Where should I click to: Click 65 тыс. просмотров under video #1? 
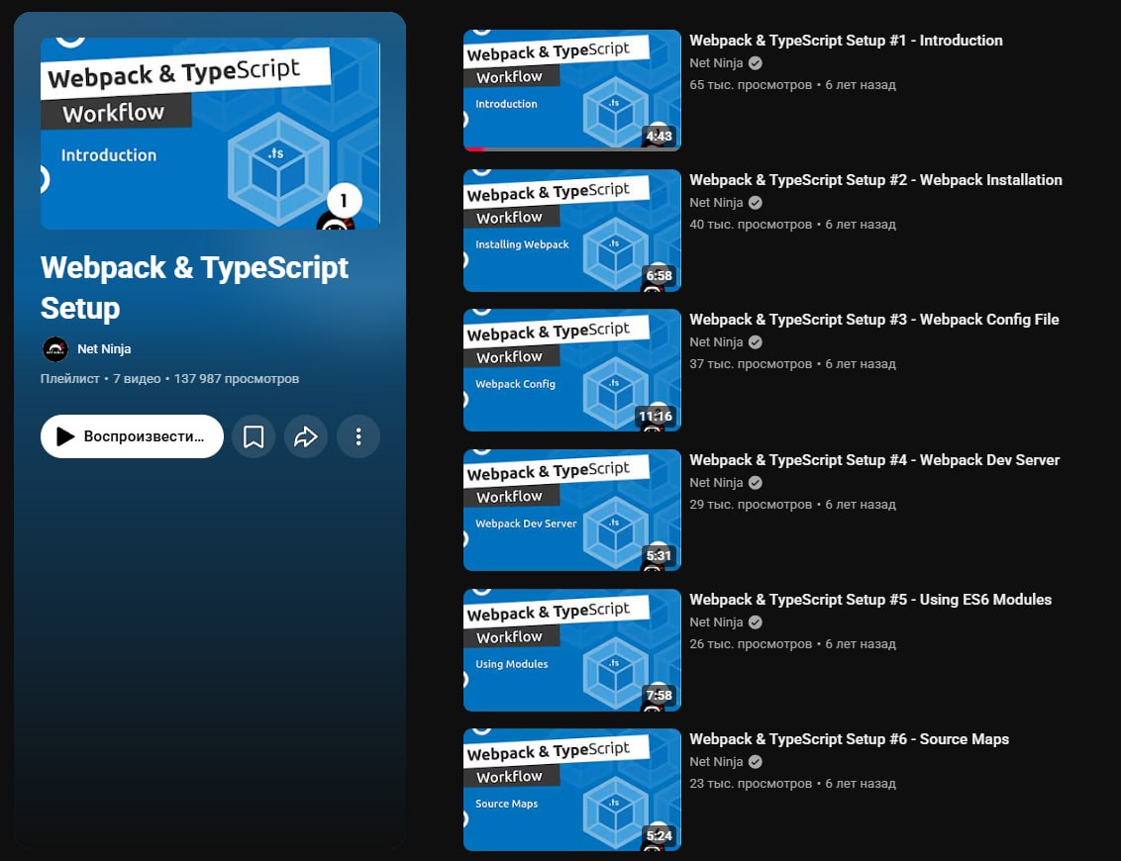(x=751, y=85)
